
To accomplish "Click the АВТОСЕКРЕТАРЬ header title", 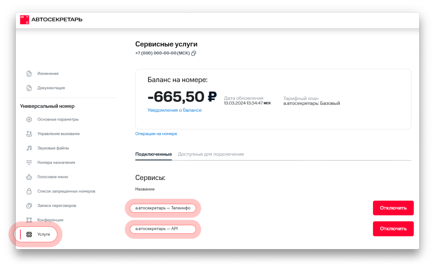I will click(57, 20).
